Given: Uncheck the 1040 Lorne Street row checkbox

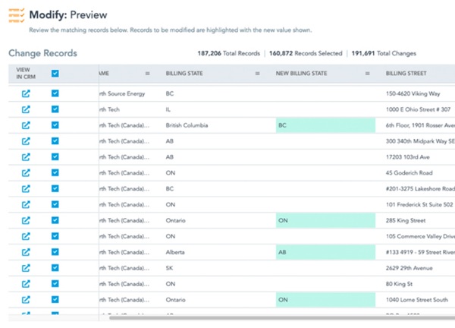Looking at the screenshot, I should 55,300.
